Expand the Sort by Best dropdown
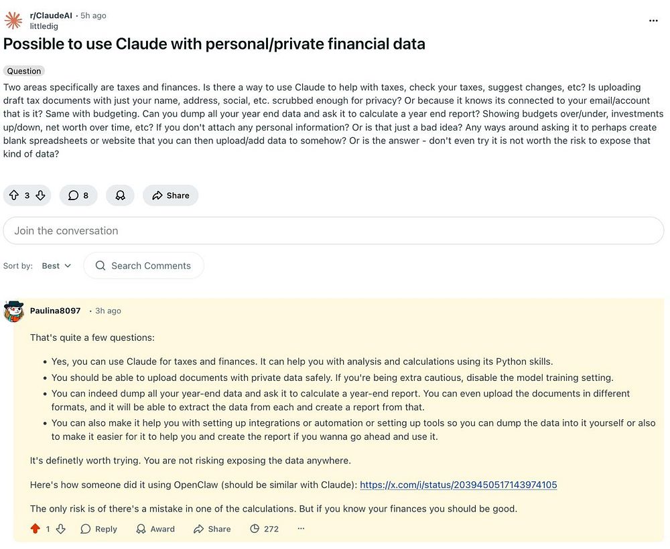 (56, 266)
